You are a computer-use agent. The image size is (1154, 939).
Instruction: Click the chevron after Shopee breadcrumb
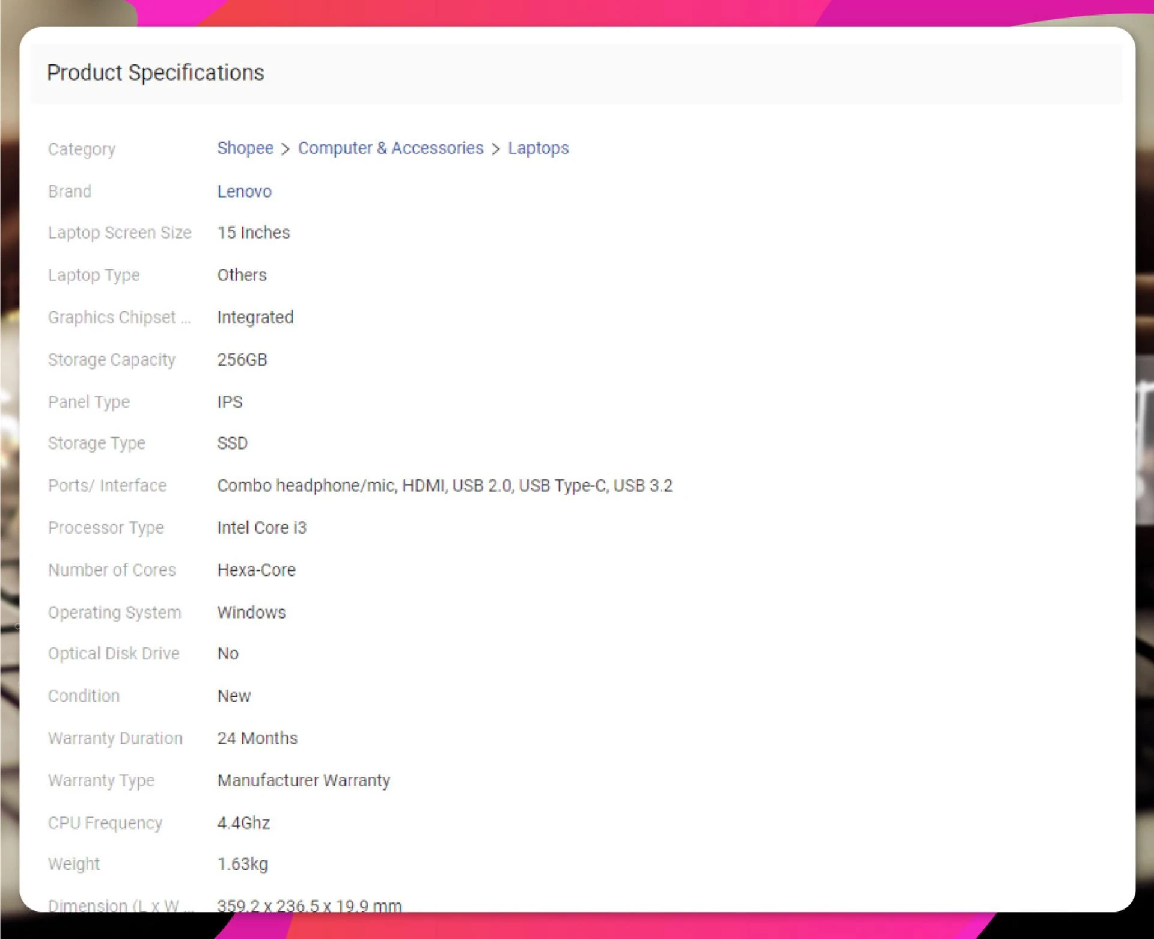click(285, 149)
